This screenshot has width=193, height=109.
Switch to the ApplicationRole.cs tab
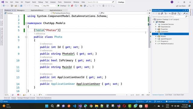tap(37, 10)
